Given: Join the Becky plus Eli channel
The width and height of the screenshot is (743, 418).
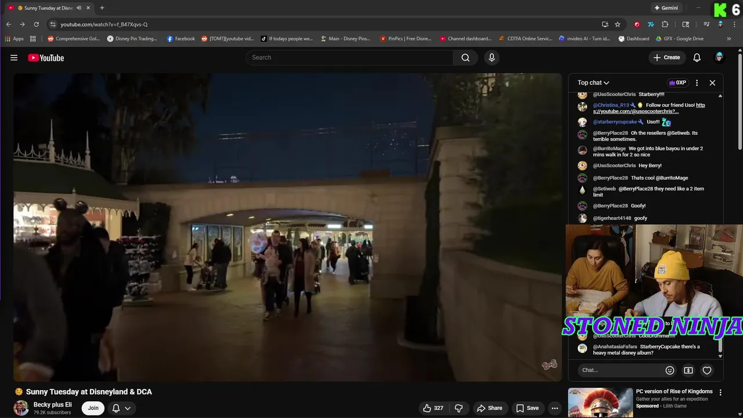Looking at the screenshot, I should pyautogui.click(x=93, y=408).
